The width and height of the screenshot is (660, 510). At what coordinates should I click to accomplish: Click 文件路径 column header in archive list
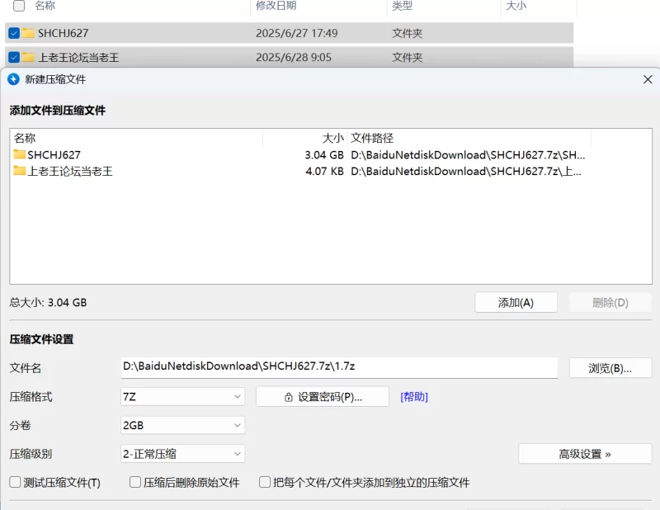(x=372, y=138)
